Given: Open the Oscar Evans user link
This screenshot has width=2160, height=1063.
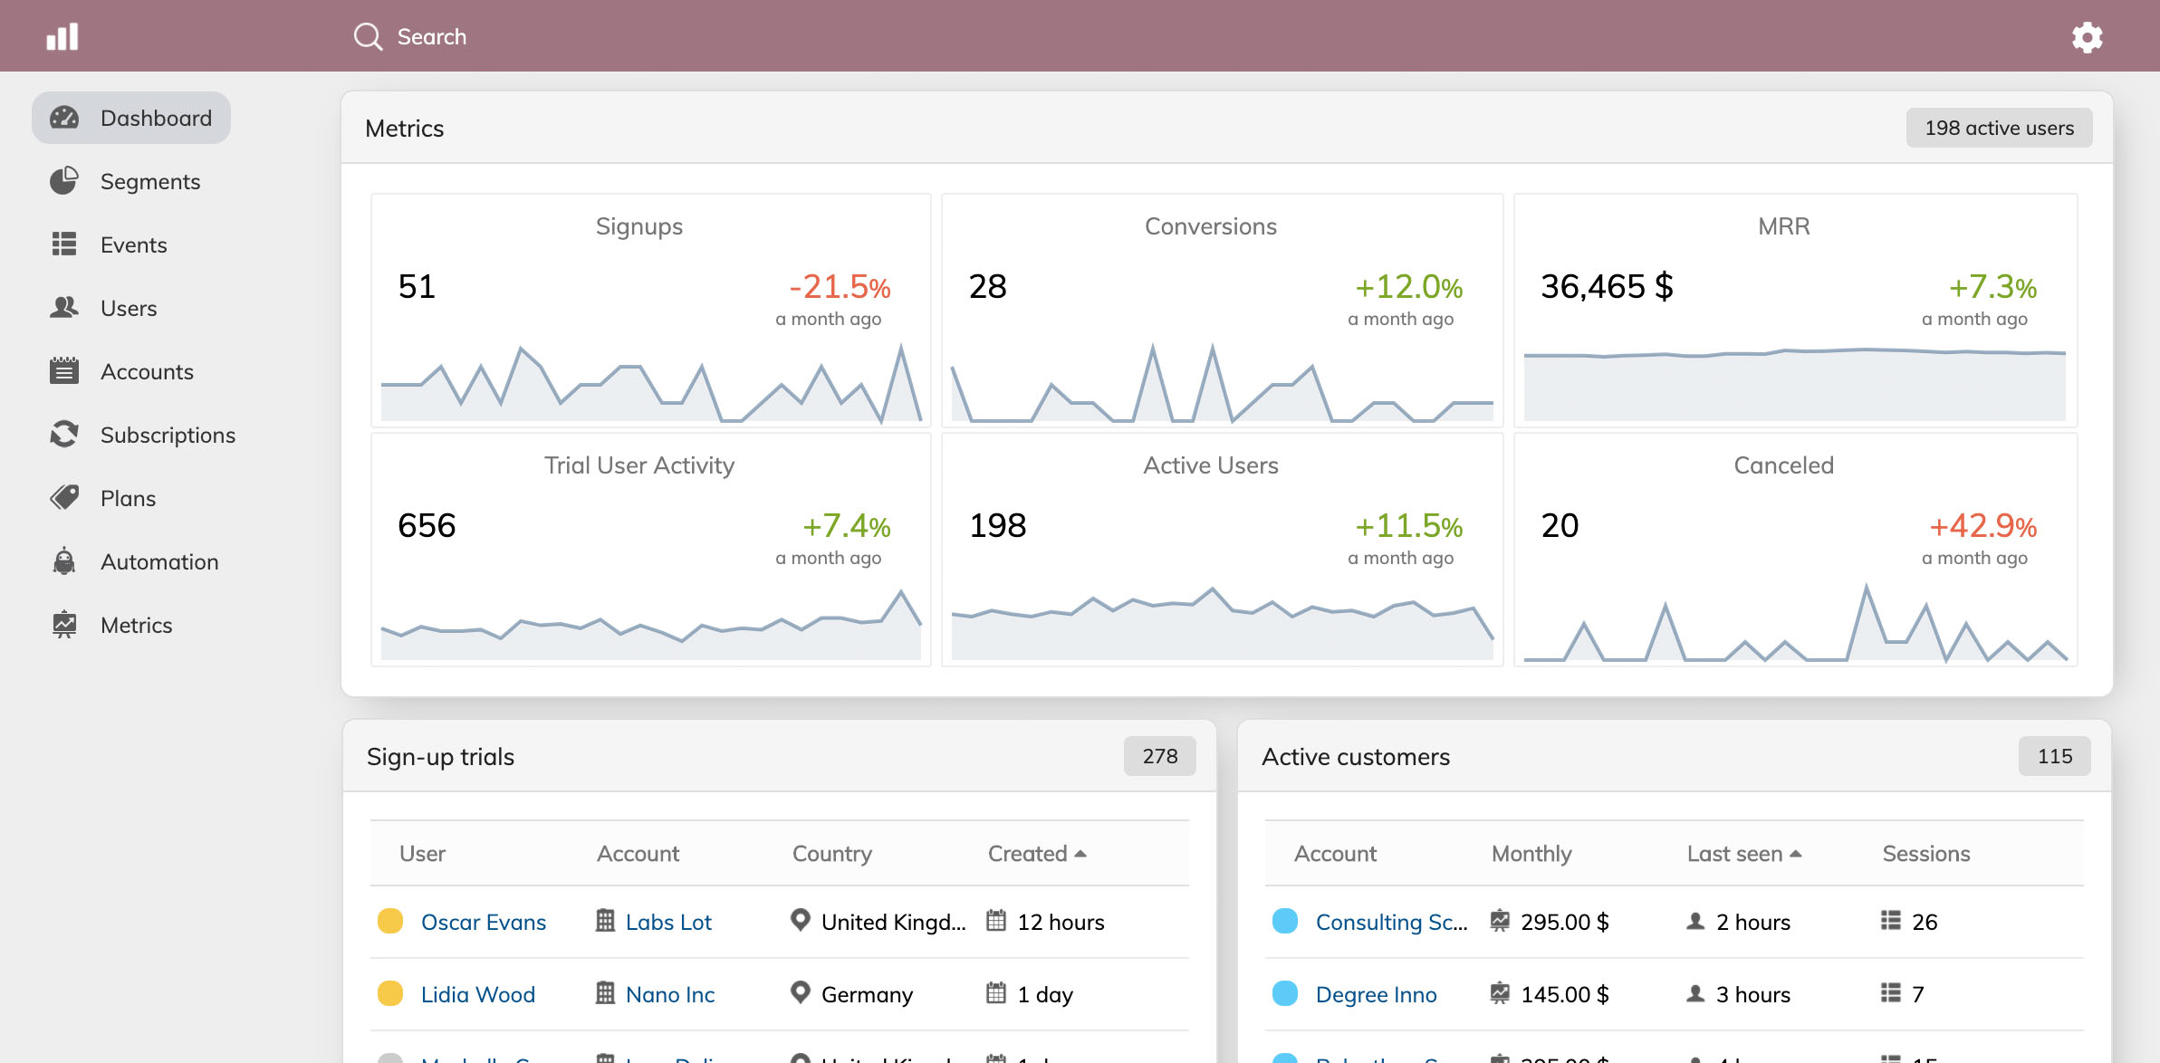Looking at the screenshot, I should [483, 922].
